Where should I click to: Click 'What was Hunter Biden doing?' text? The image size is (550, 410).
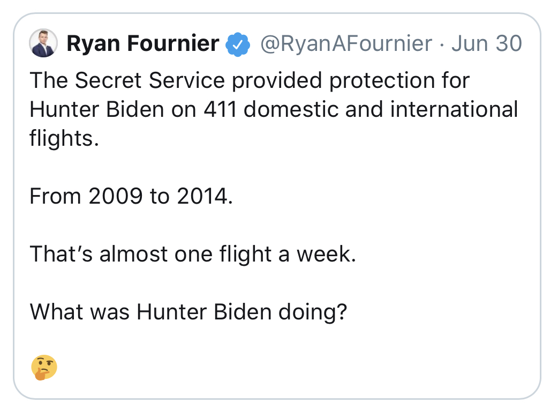pos(189,312)
